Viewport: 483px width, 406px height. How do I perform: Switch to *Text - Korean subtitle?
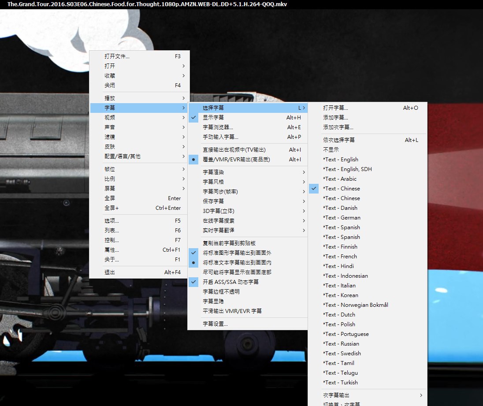pos(341,295)
